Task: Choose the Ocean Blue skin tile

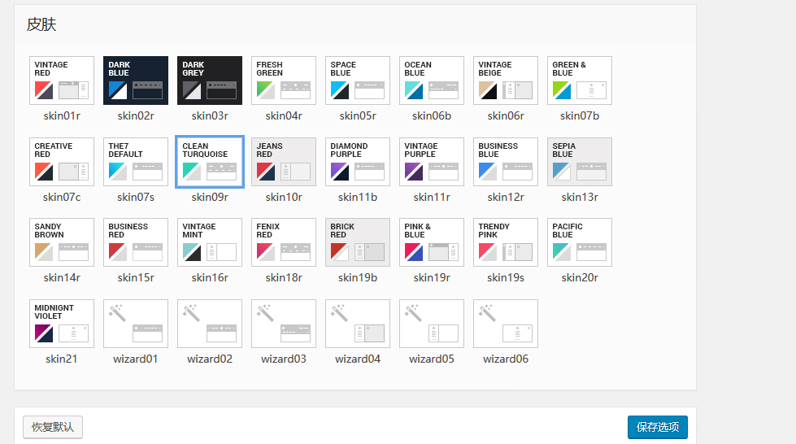Action: click(x=432, y=81)
